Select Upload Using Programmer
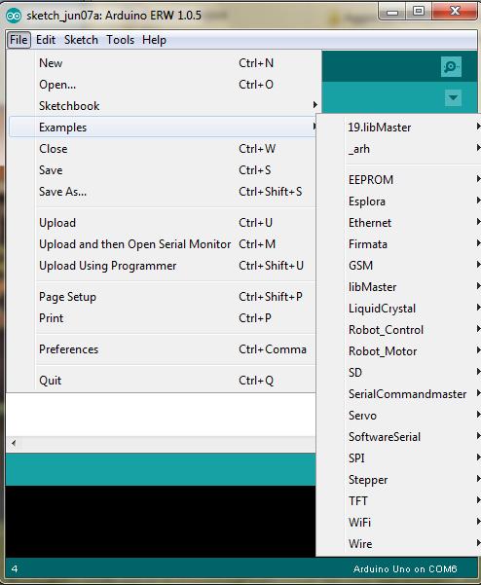Image resolution: width=481 pixels, height=585 pixels. (x=163, y=266)
